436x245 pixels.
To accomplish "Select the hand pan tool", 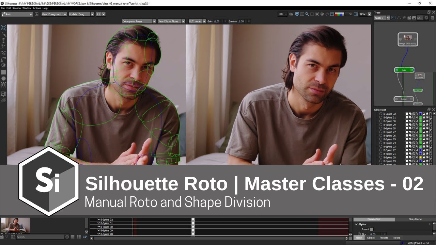I will click(x=327, y=14).
